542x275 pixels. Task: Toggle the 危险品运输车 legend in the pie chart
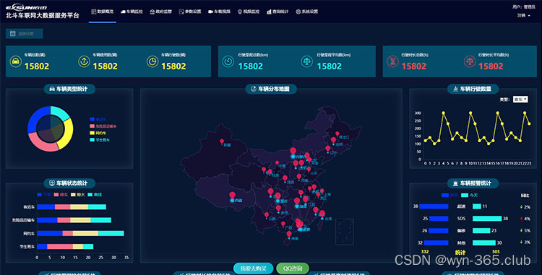point(103,126)
